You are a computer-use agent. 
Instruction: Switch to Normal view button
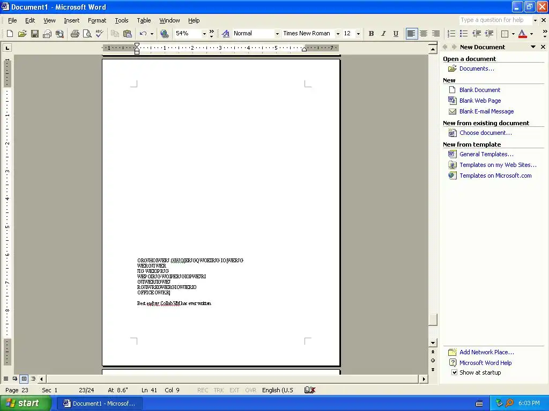pos(5,379)
